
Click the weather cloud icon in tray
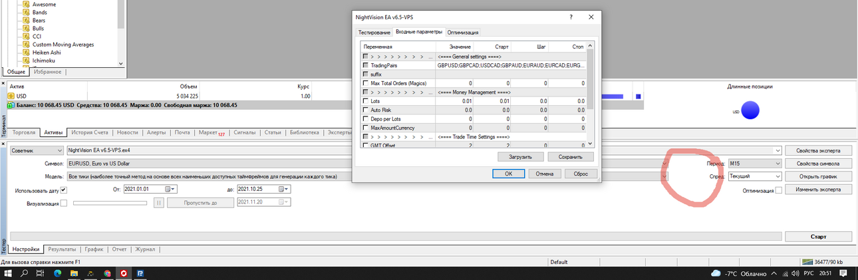click(716, 273)
